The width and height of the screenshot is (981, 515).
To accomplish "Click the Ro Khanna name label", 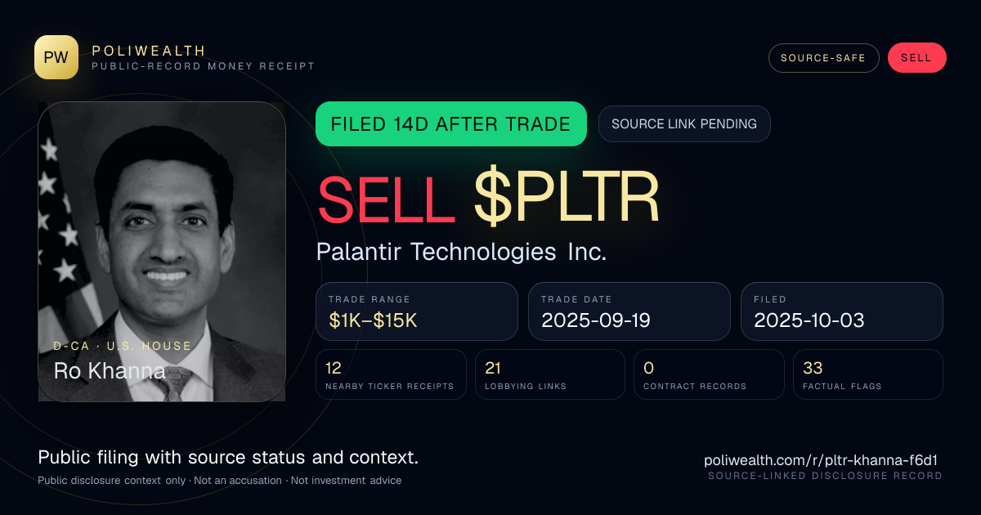I will [110, 371].
